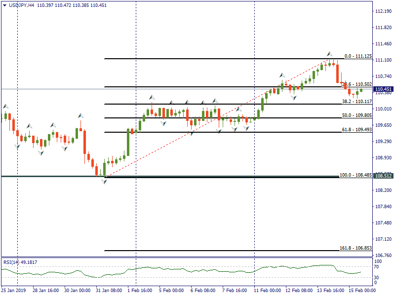Screen dimensions: 395x296
Task: Click the current price tag 110.451
Action: (383, 89)
